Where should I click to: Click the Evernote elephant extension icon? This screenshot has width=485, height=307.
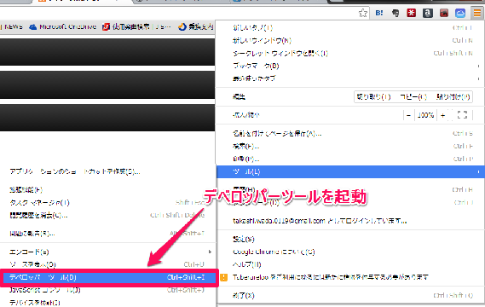click(396, 13)
